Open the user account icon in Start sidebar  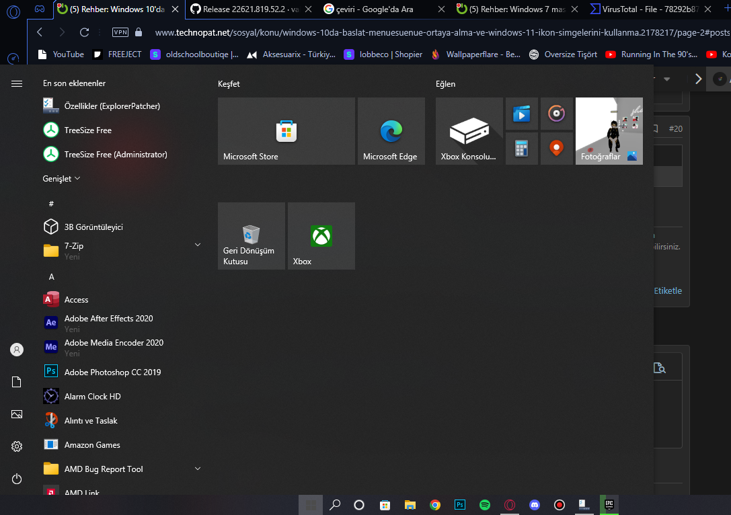point(17,350)
